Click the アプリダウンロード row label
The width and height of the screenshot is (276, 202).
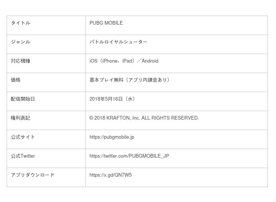pos(32,175)
